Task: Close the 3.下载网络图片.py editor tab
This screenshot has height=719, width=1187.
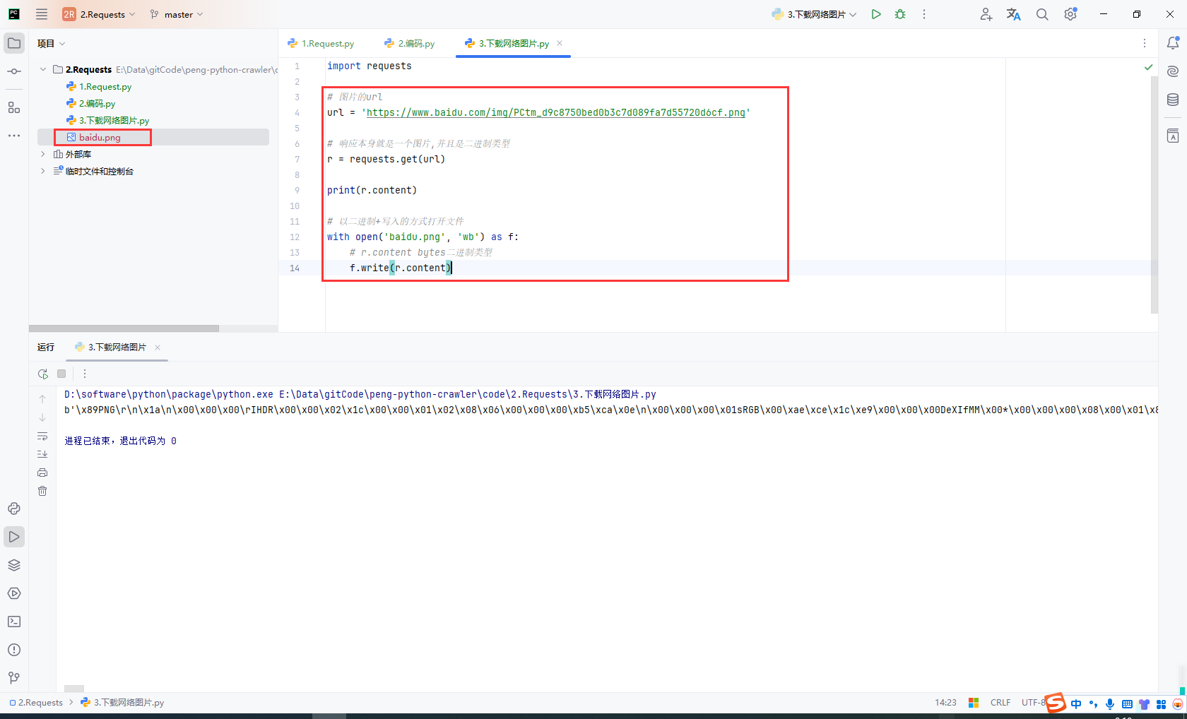Action: click(560, 43)
